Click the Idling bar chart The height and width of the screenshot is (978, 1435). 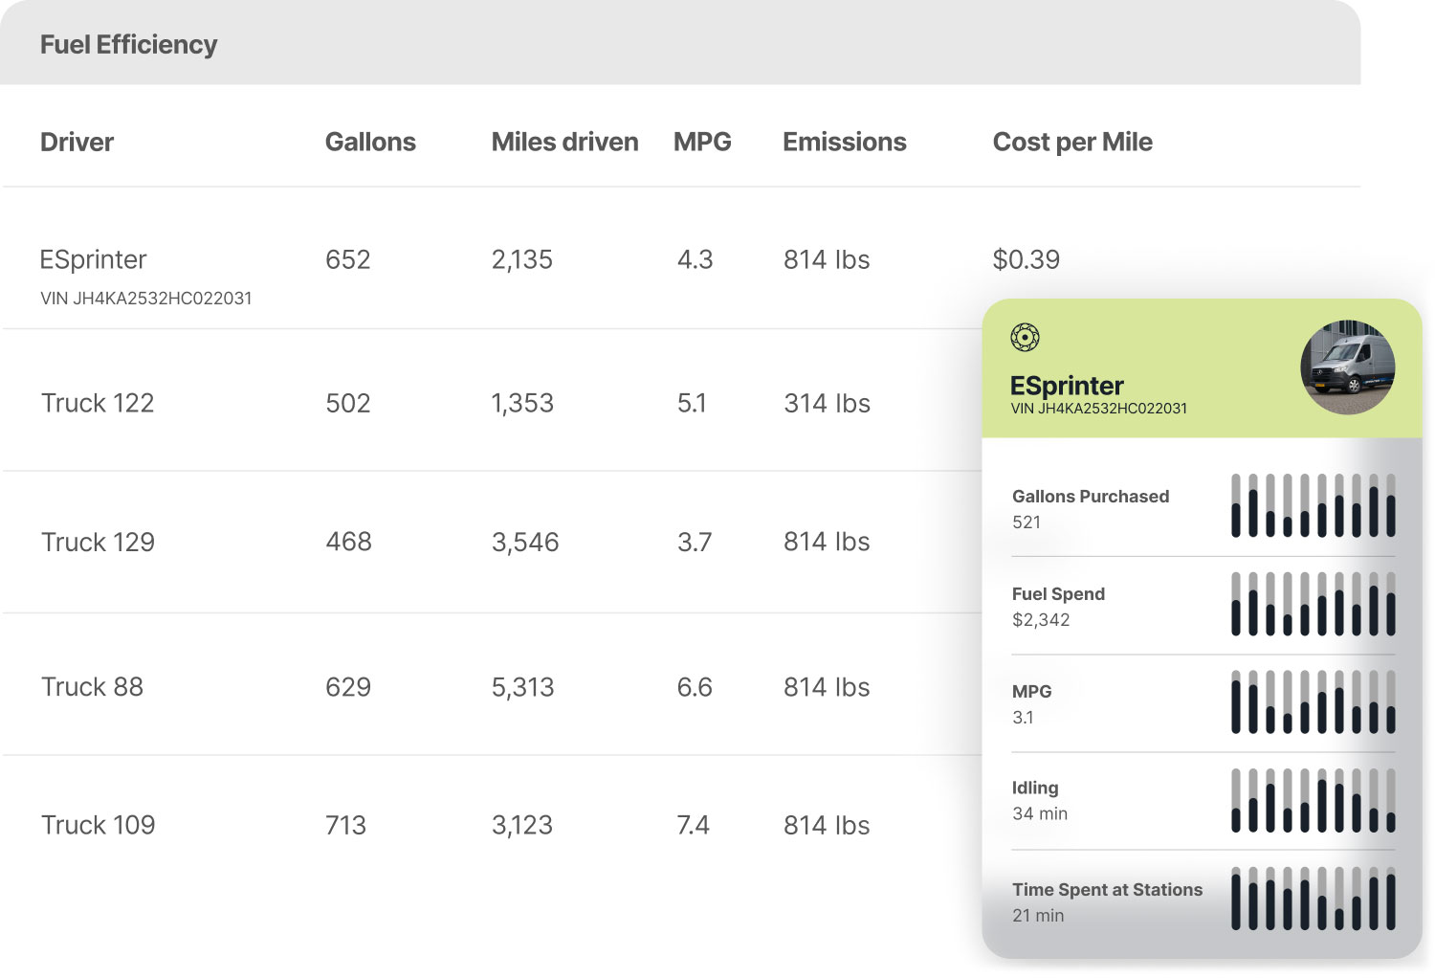coord(1313,800)
